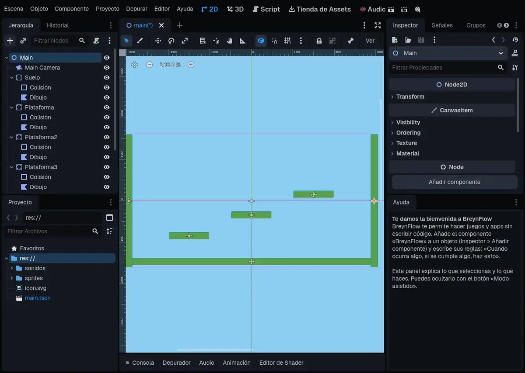525x373 pixels.
Task: Activate the Pan hand tool
Action: click(229, 41)
